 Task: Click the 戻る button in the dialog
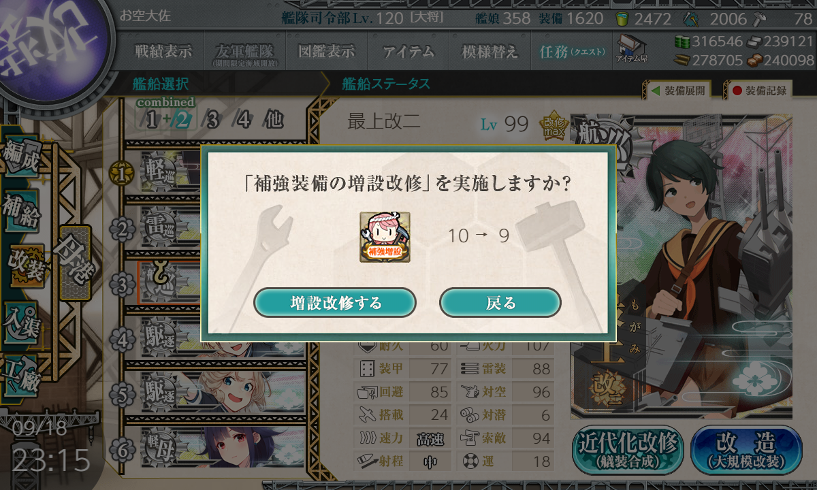coord(500,303)
